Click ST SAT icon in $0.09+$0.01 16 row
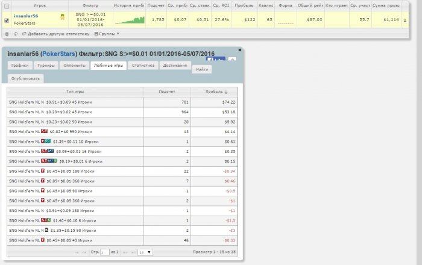422x265 pixels. pos(48,151)
